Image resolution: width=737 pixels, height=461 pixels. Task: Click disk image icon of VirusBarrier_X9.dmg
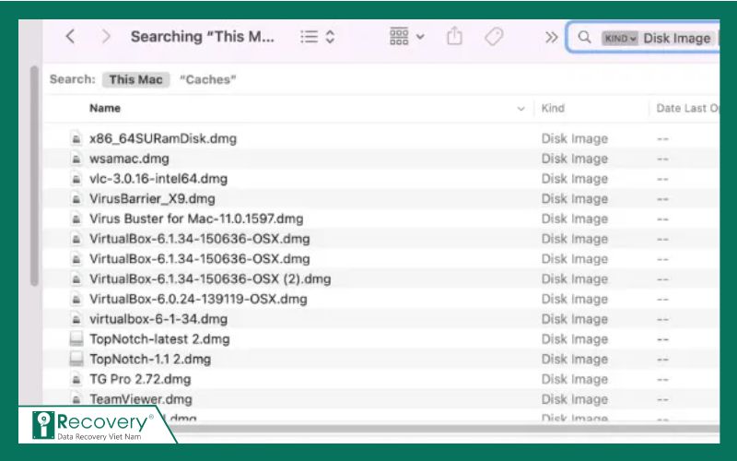click(x=76, y=199)
